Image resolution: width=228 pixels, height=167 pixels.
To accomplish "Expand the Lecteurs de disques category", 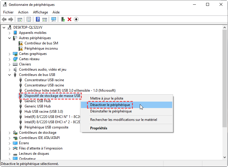I will tap(10, 154).
